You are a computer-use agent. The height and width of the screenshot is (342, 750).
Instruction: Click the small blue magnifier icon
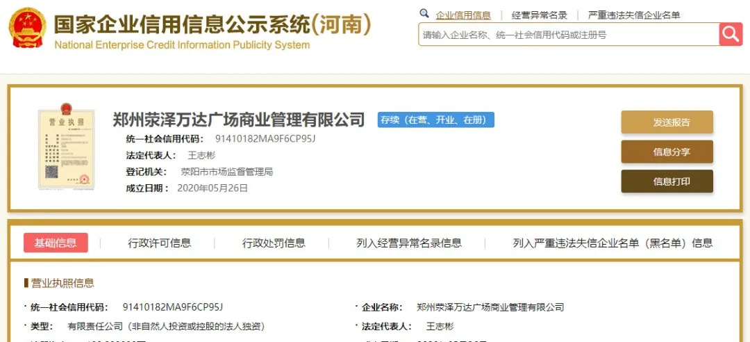tap(424, 13)
